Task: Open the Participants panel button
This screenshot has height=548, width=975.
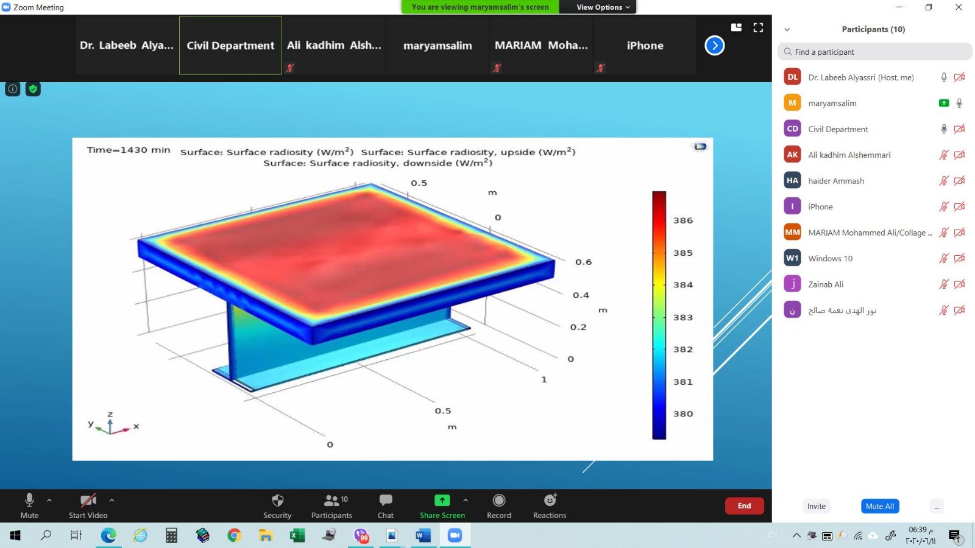Action: (331, 506)
